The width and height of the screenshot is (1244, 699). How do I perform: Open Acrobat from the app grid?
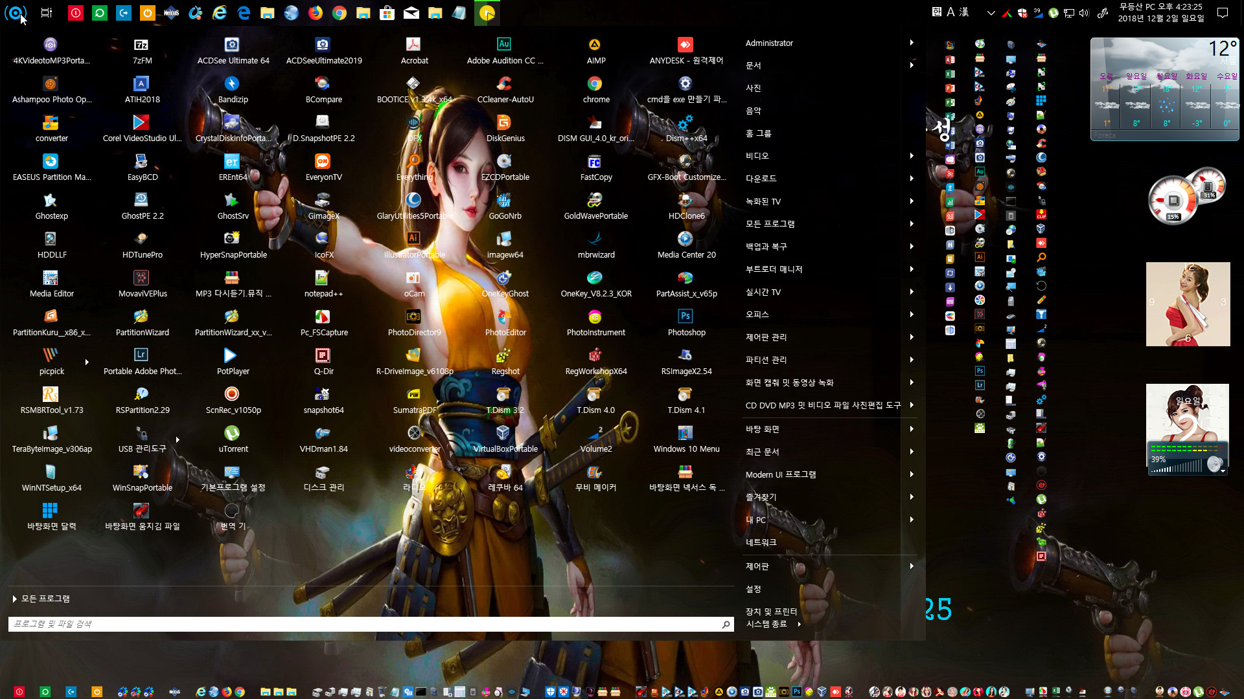(414, 50)
